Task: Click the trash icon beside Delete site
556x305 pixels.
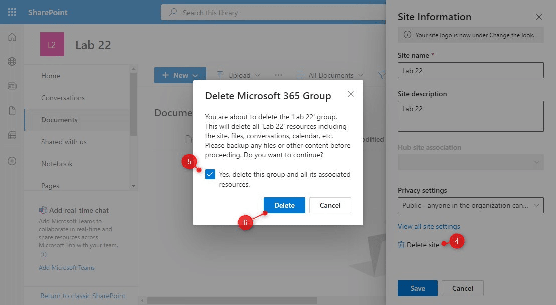Action: click(x=401, y=245)
